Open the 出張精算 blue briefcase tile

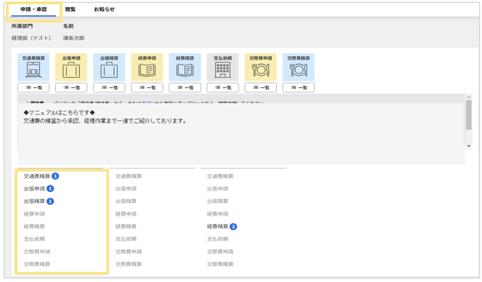109,67
